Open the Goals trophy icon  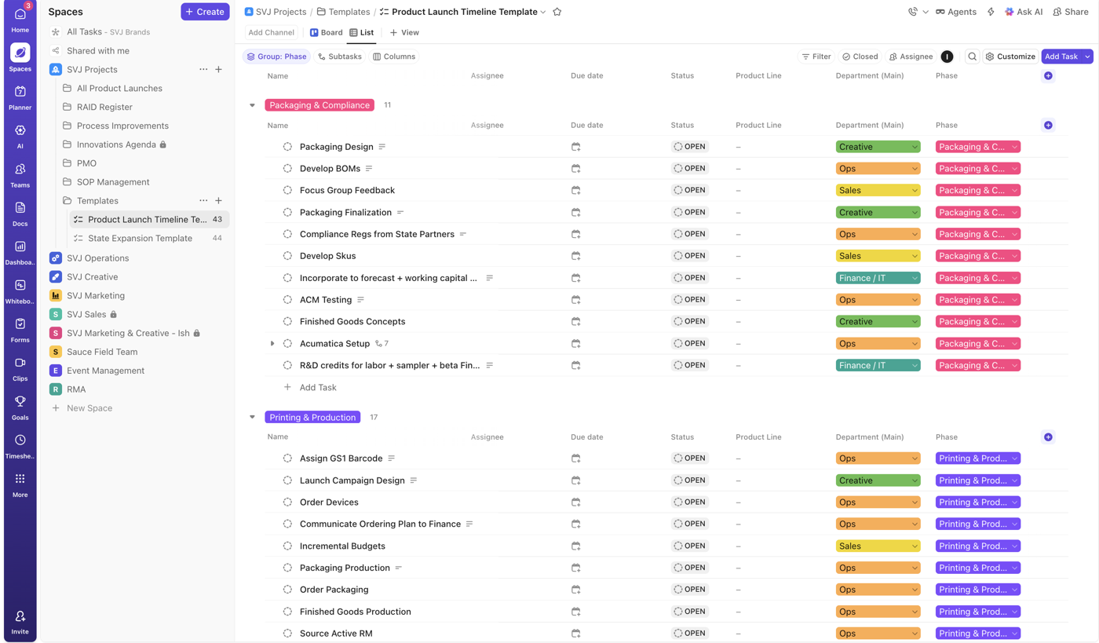(x=20, y=407)
